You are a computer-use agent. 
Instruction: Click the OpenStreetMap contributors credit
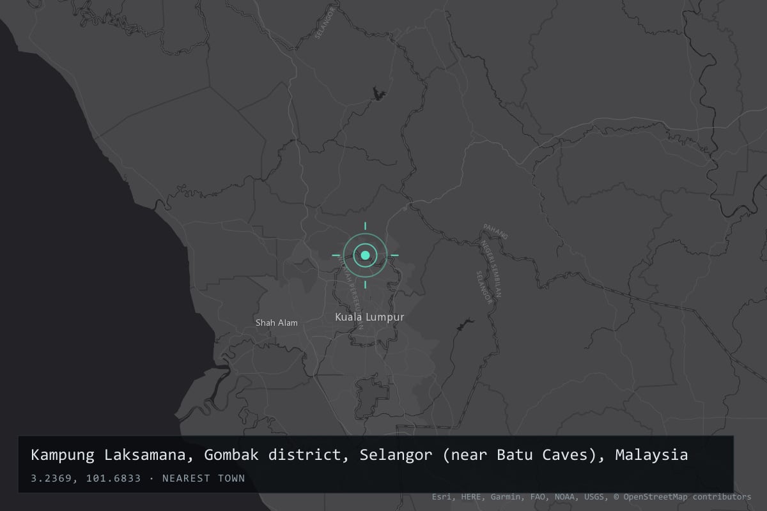(683, 496)
